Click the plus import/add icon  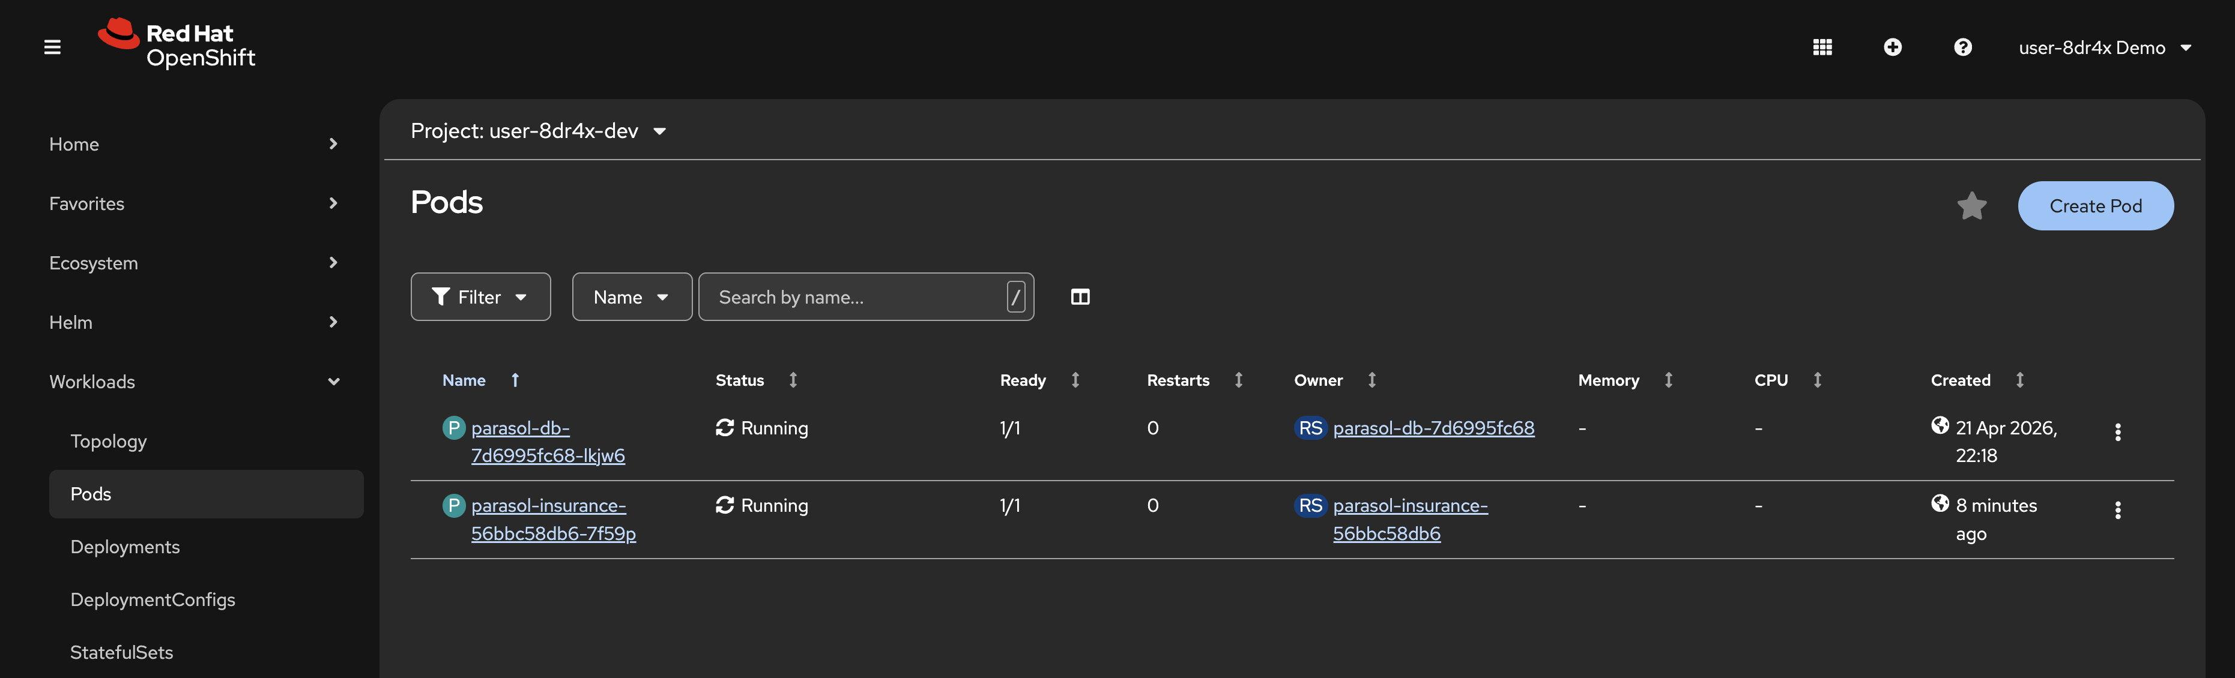1892,47
